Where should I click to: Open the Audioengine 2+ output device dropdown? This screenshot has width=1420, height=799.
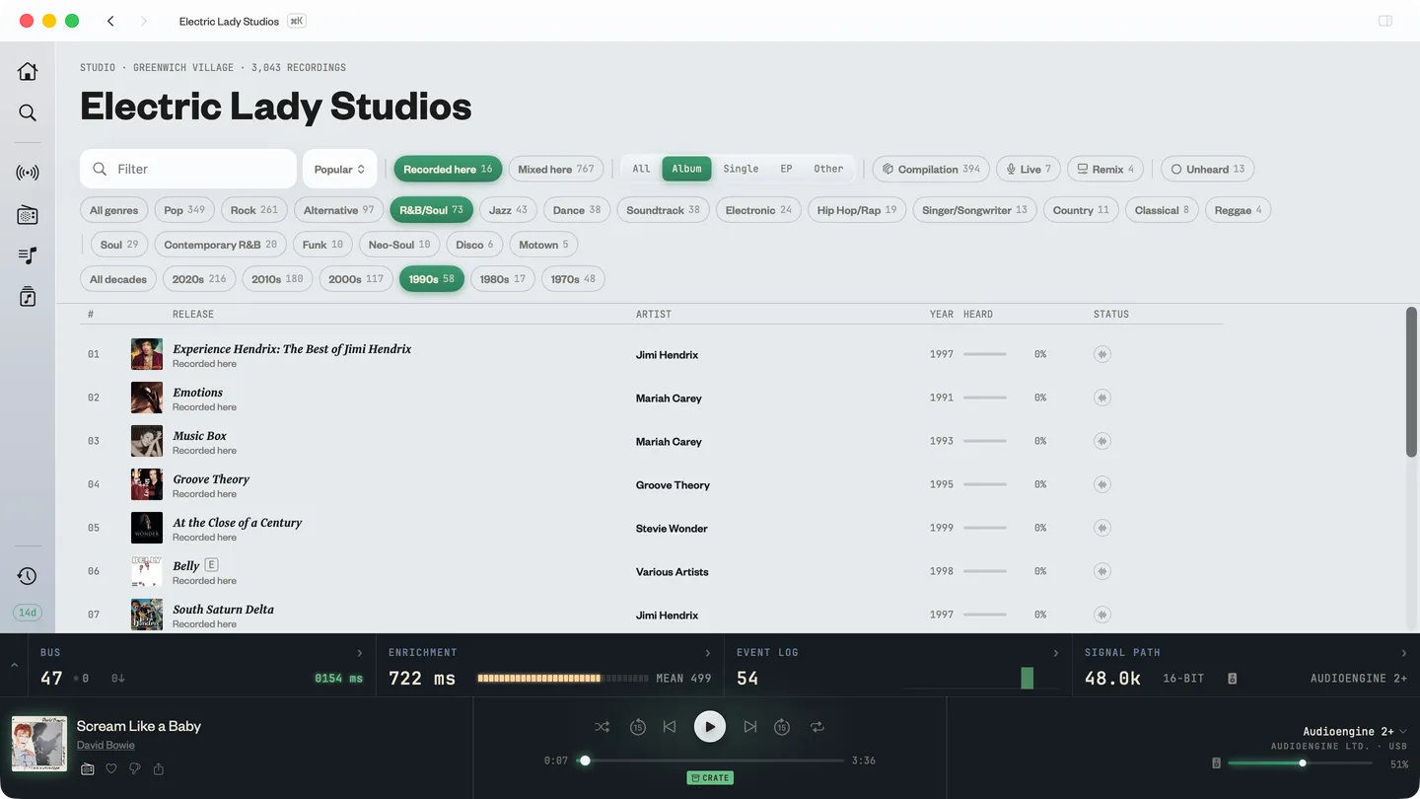[1355, 731]
